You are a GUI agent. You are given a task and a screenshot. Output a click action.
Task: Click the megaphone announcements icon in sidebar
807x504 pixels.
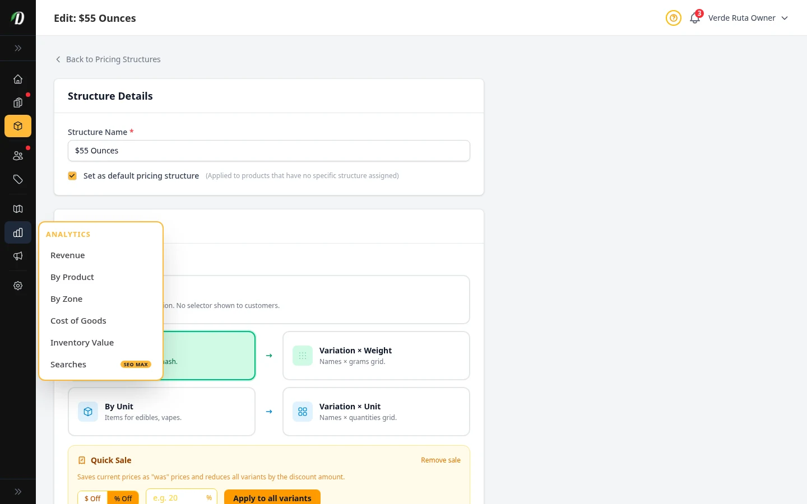tap(18, 256)
